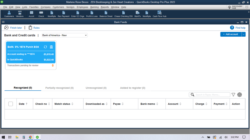Open the Employees menu
The width and height of the screenshot is (250, 140).
tap(82, 7)
